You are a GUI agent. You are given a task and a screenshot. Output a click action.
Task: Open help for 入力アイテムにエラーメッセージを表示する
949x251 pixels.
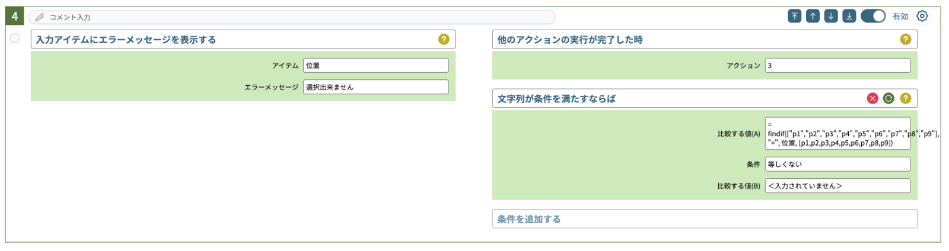pos(444,39)
